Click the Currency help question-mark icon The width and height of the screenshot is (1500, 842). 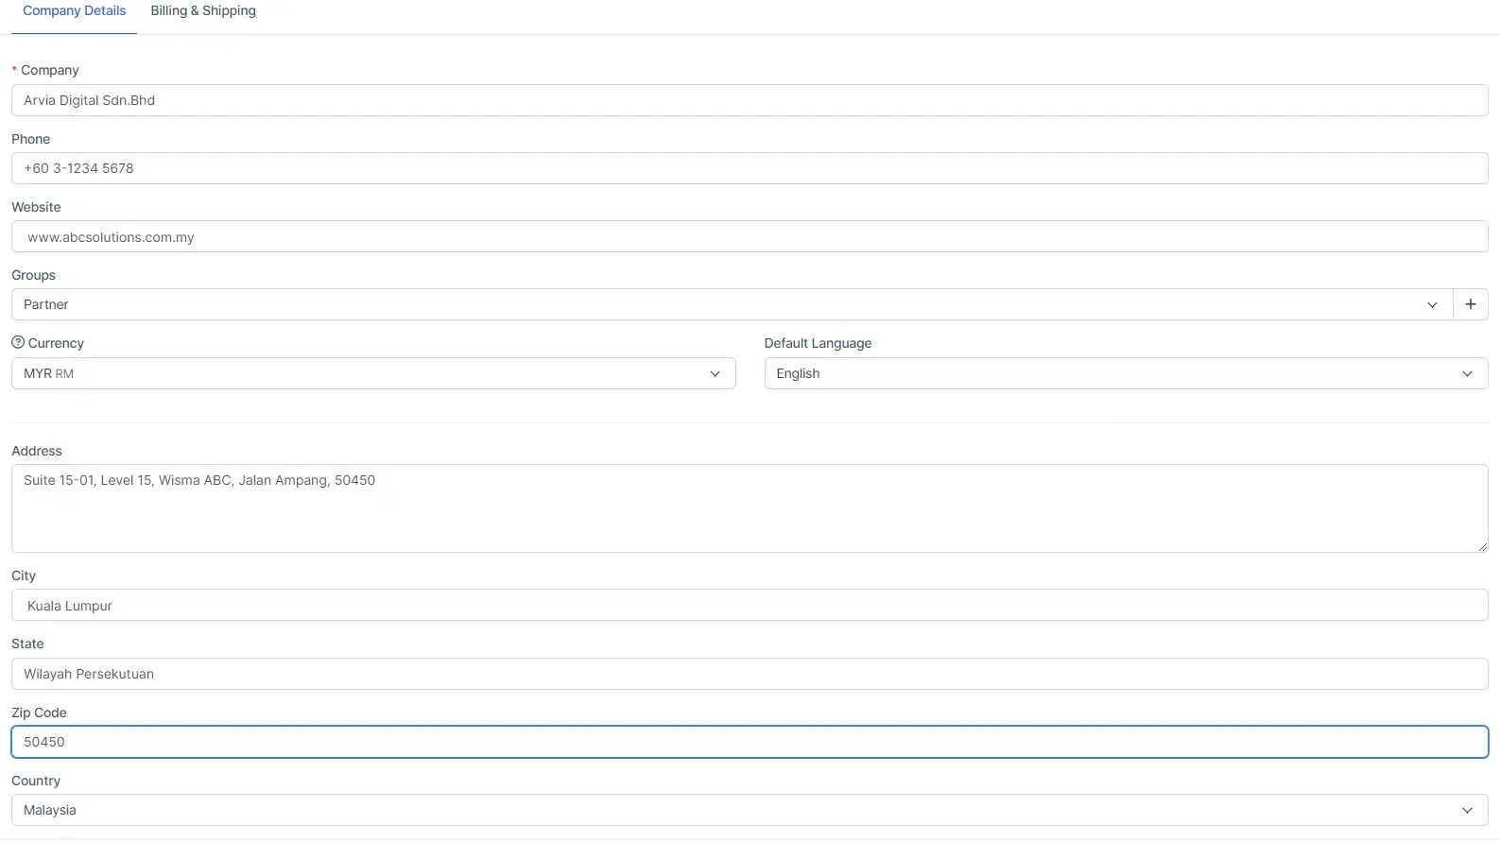tap(18, 343)
